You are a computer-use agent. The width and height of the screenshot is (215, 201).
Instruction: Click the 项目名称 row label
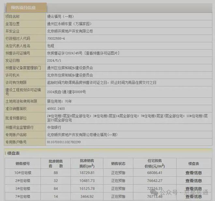pyautogui.click(x=12, y=17)
